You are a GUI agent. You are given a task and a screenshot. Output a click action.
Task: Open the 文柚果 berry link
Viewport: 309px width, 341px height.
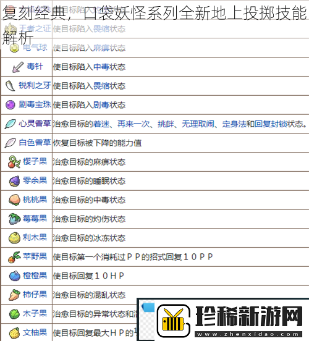click(35, 332)
